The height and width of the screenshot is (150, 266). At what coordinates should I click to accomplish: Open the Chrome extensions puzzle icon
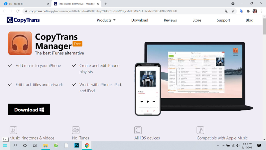click(248, 11)
